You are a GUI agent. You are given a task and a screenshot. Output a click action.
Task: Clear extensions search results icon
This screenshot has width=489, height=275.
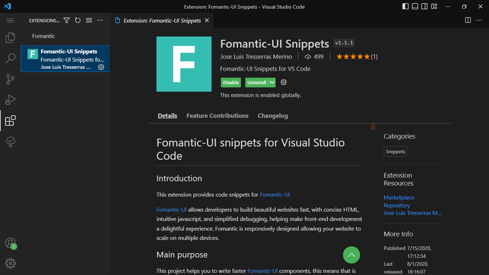[x=89, y=20]
